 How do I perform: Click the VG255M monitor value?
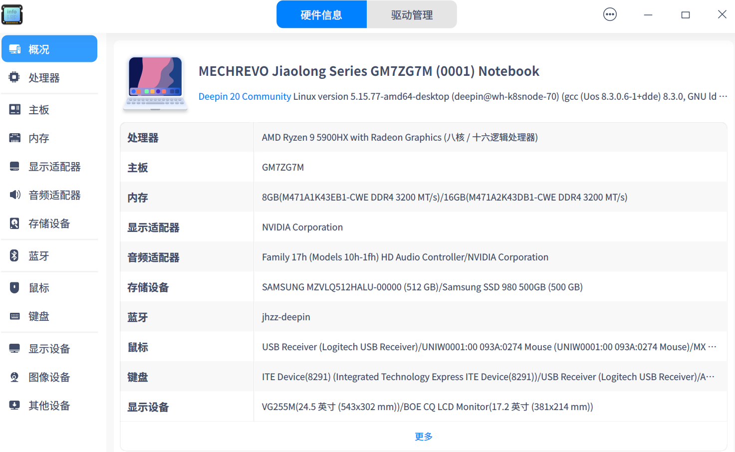pyautogui.click(x=428, y=407)
